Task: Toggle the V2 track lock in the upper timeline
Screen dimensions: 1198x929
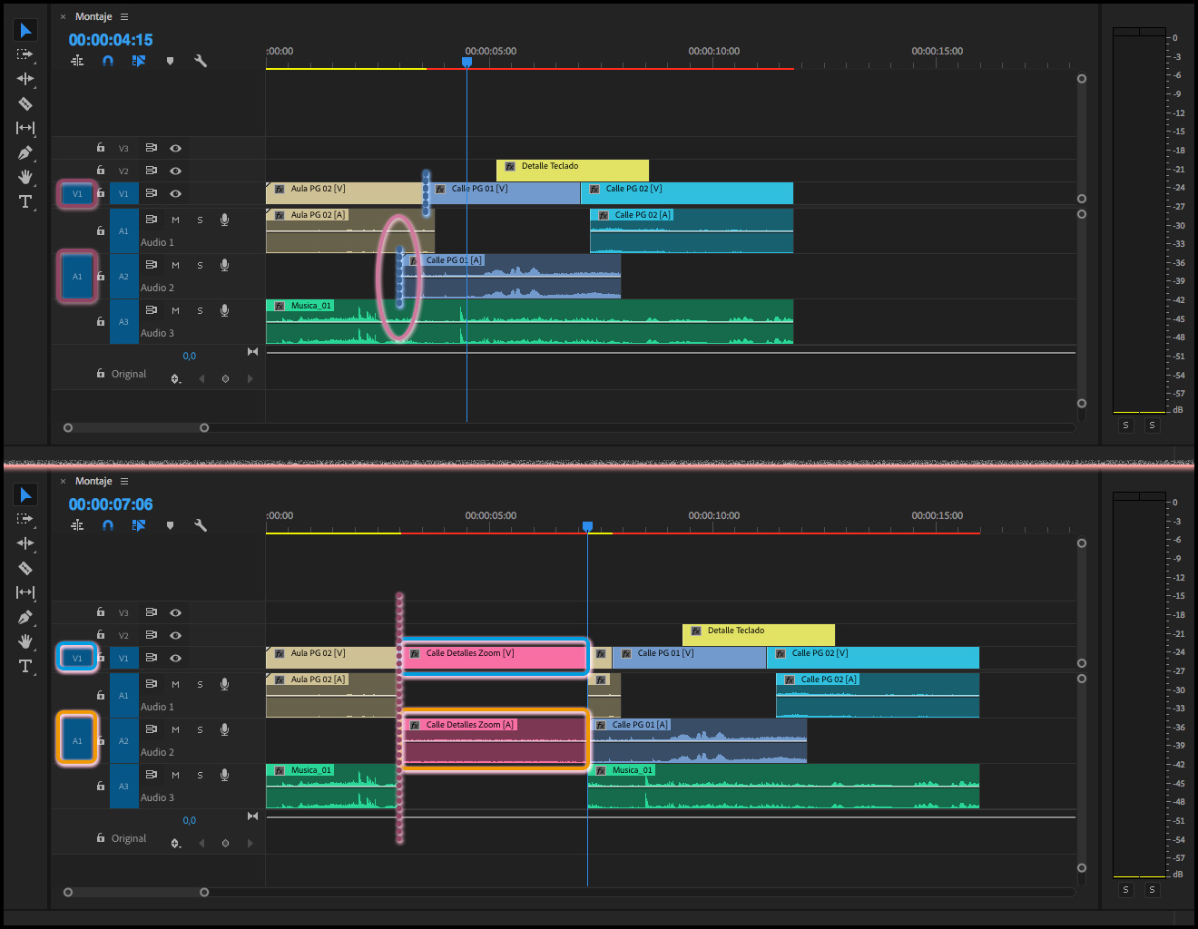Action: coord(101,171)
